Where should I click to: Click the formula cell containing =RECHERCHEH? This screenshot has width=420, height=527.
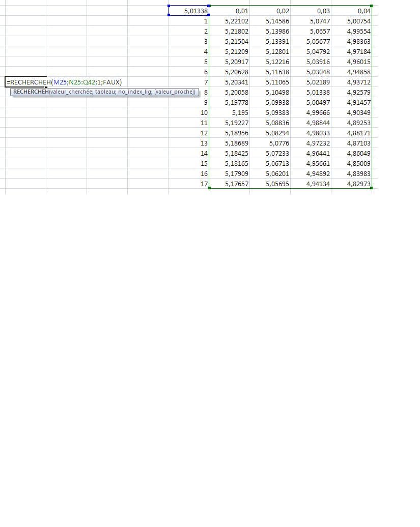(x=25, y=82)
